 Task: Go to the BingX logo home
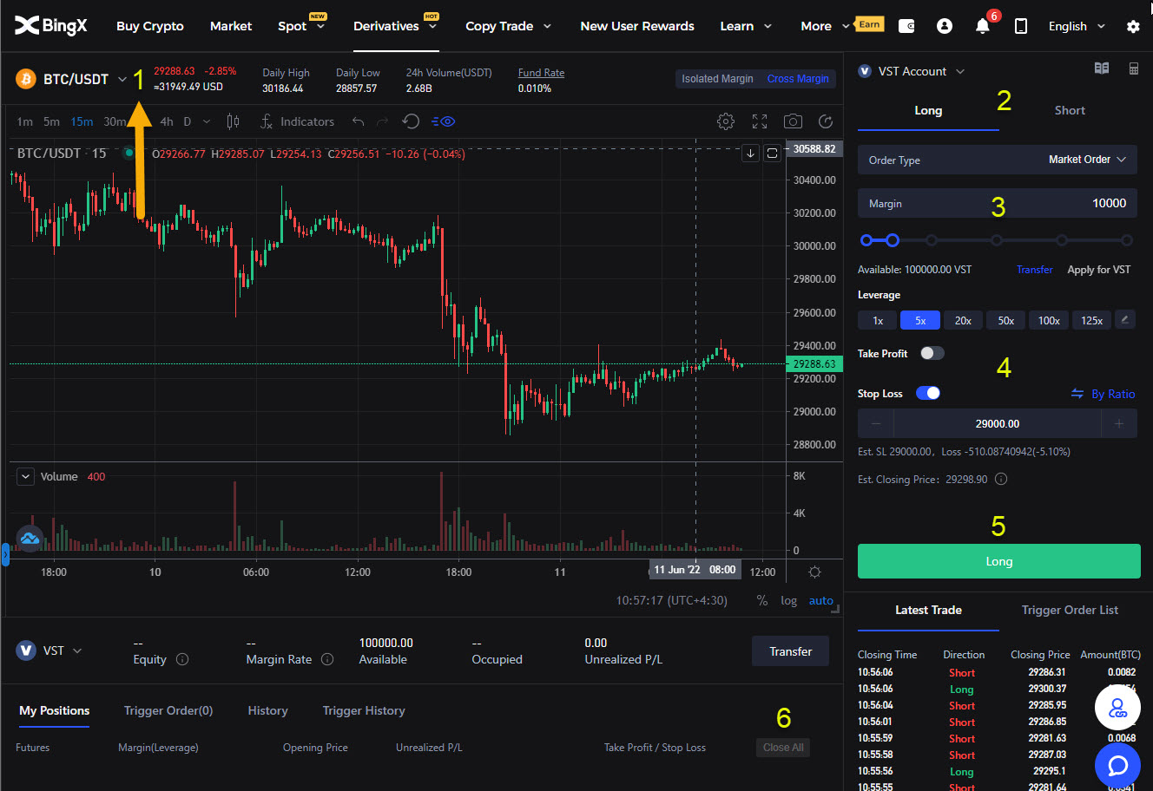(x=51, y=26)
